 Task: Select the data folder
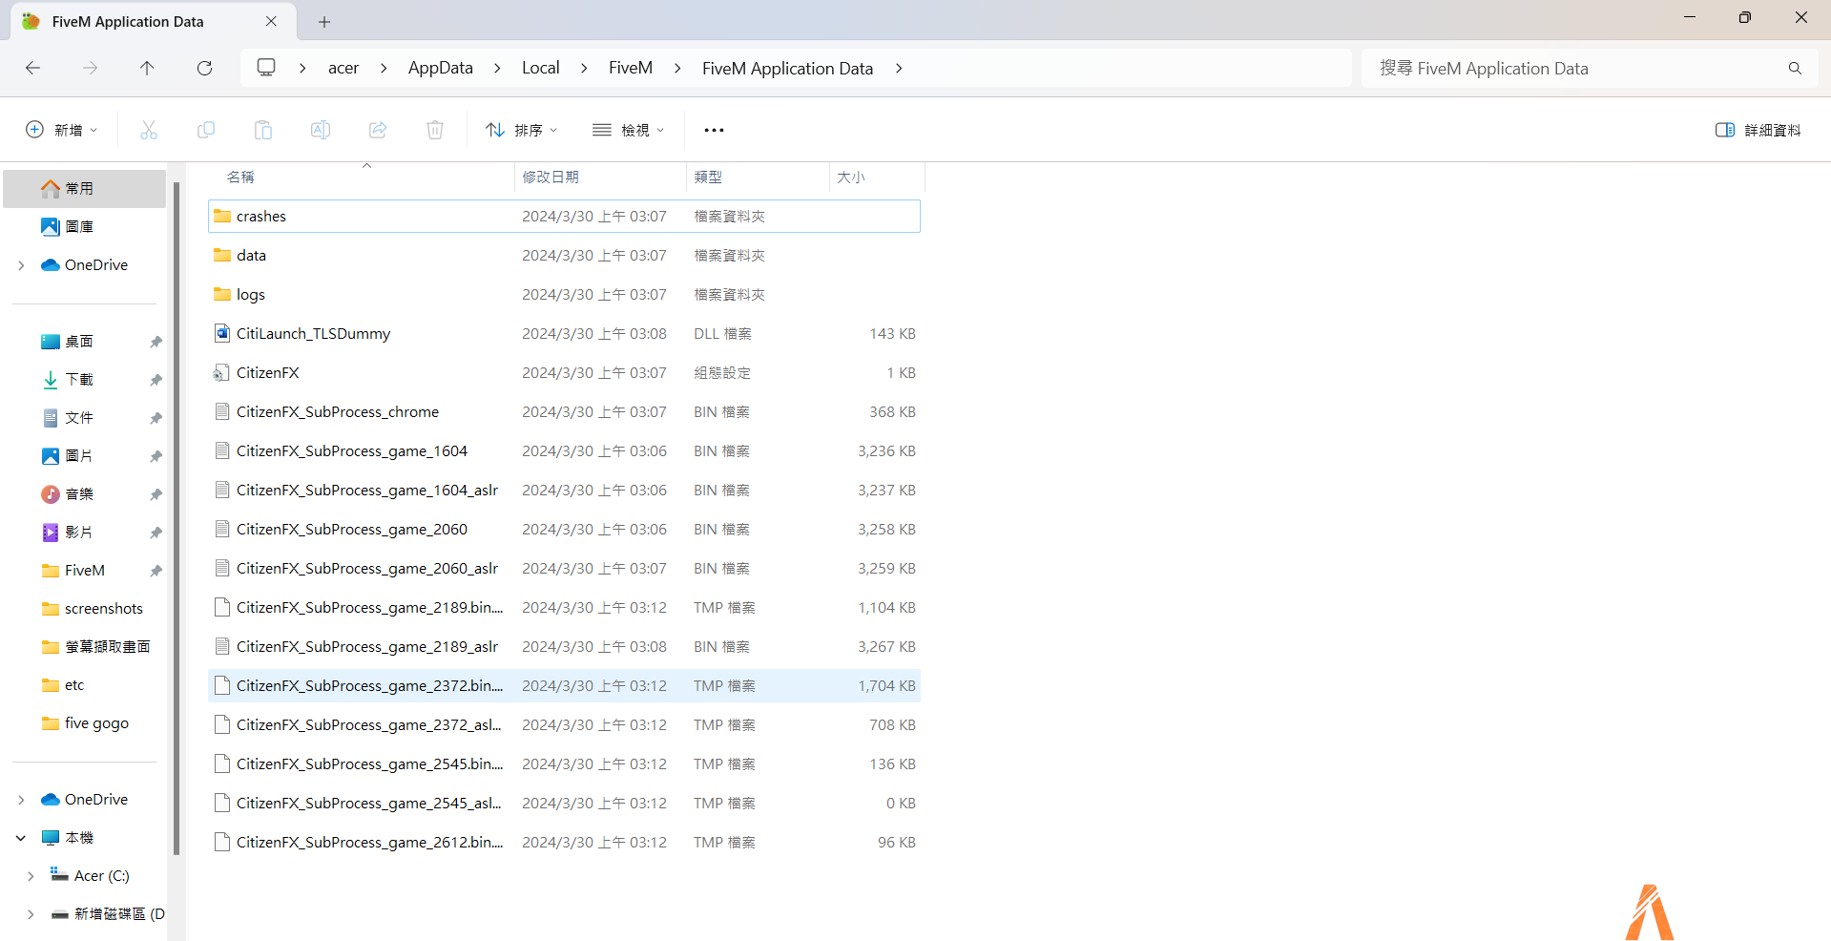pos(564,256)
